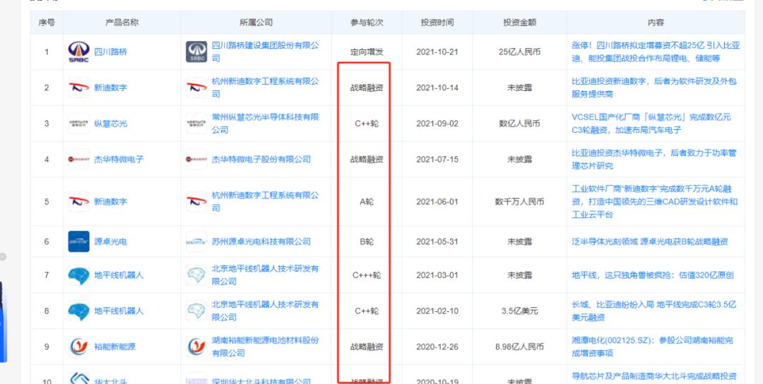Click the C+++轮 round cell
The width and height of the screenshot is (763, 384).
tap(367, 275)
